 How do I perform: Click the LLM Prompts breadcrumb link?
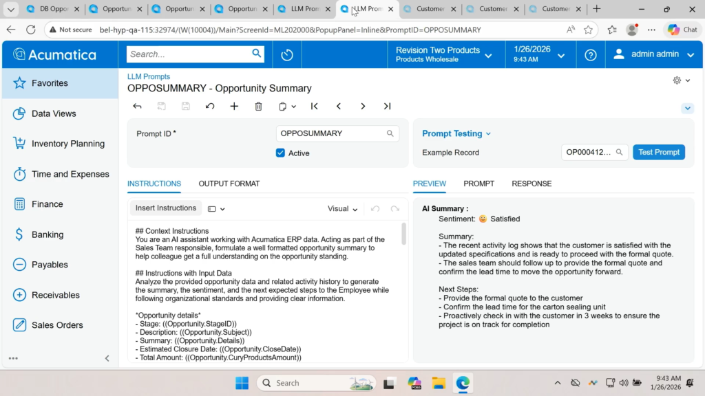click(x=149, y=77)
